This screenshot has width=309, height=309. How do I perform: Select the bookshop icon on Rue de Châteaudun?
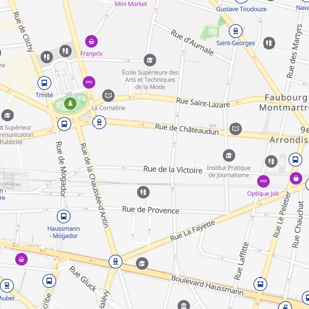coord(235,129)
